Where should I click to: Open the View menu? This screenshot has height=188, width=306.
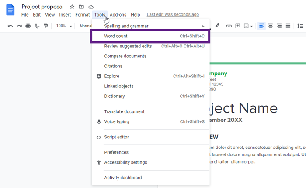[50, 15]
